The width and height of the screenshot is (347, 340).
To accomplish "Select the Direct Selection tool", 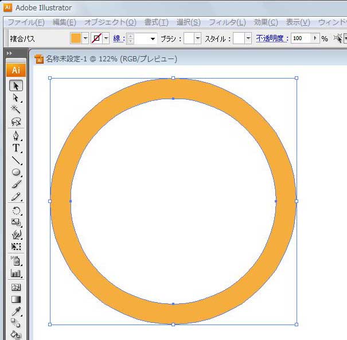I will (x=16, y=98).
